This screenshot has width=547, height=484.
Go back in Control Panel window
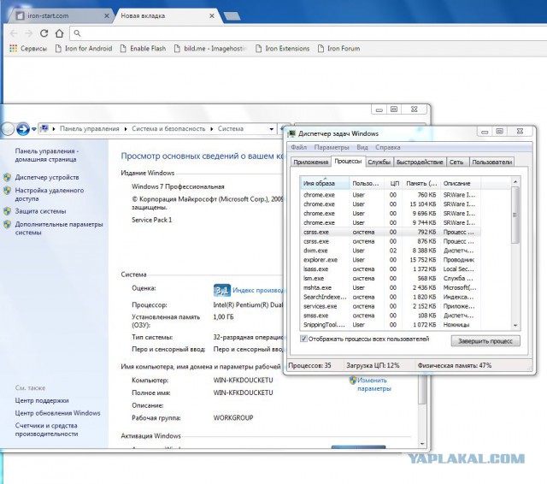tap(7, 129)
